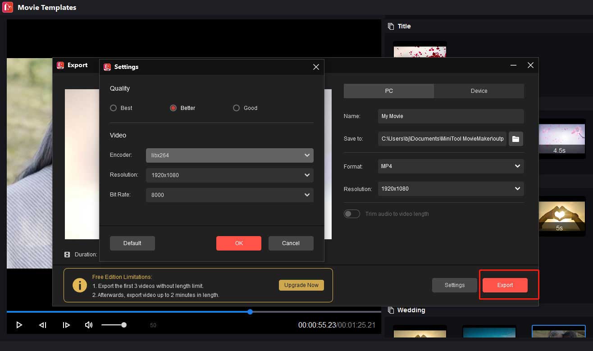The height and width of the screenshot is (351, 593).
Task: Open the Encoder libx264 dropdown
Action: tap(230, 155)
